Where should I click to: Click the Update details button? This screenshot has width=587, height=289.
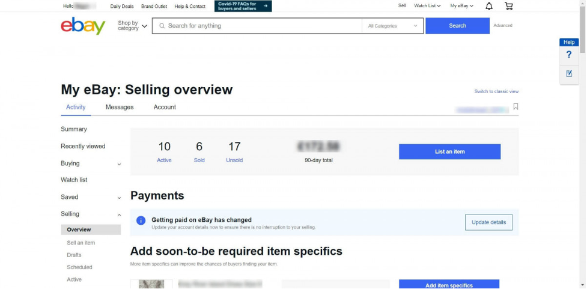(x=488, y=222)
